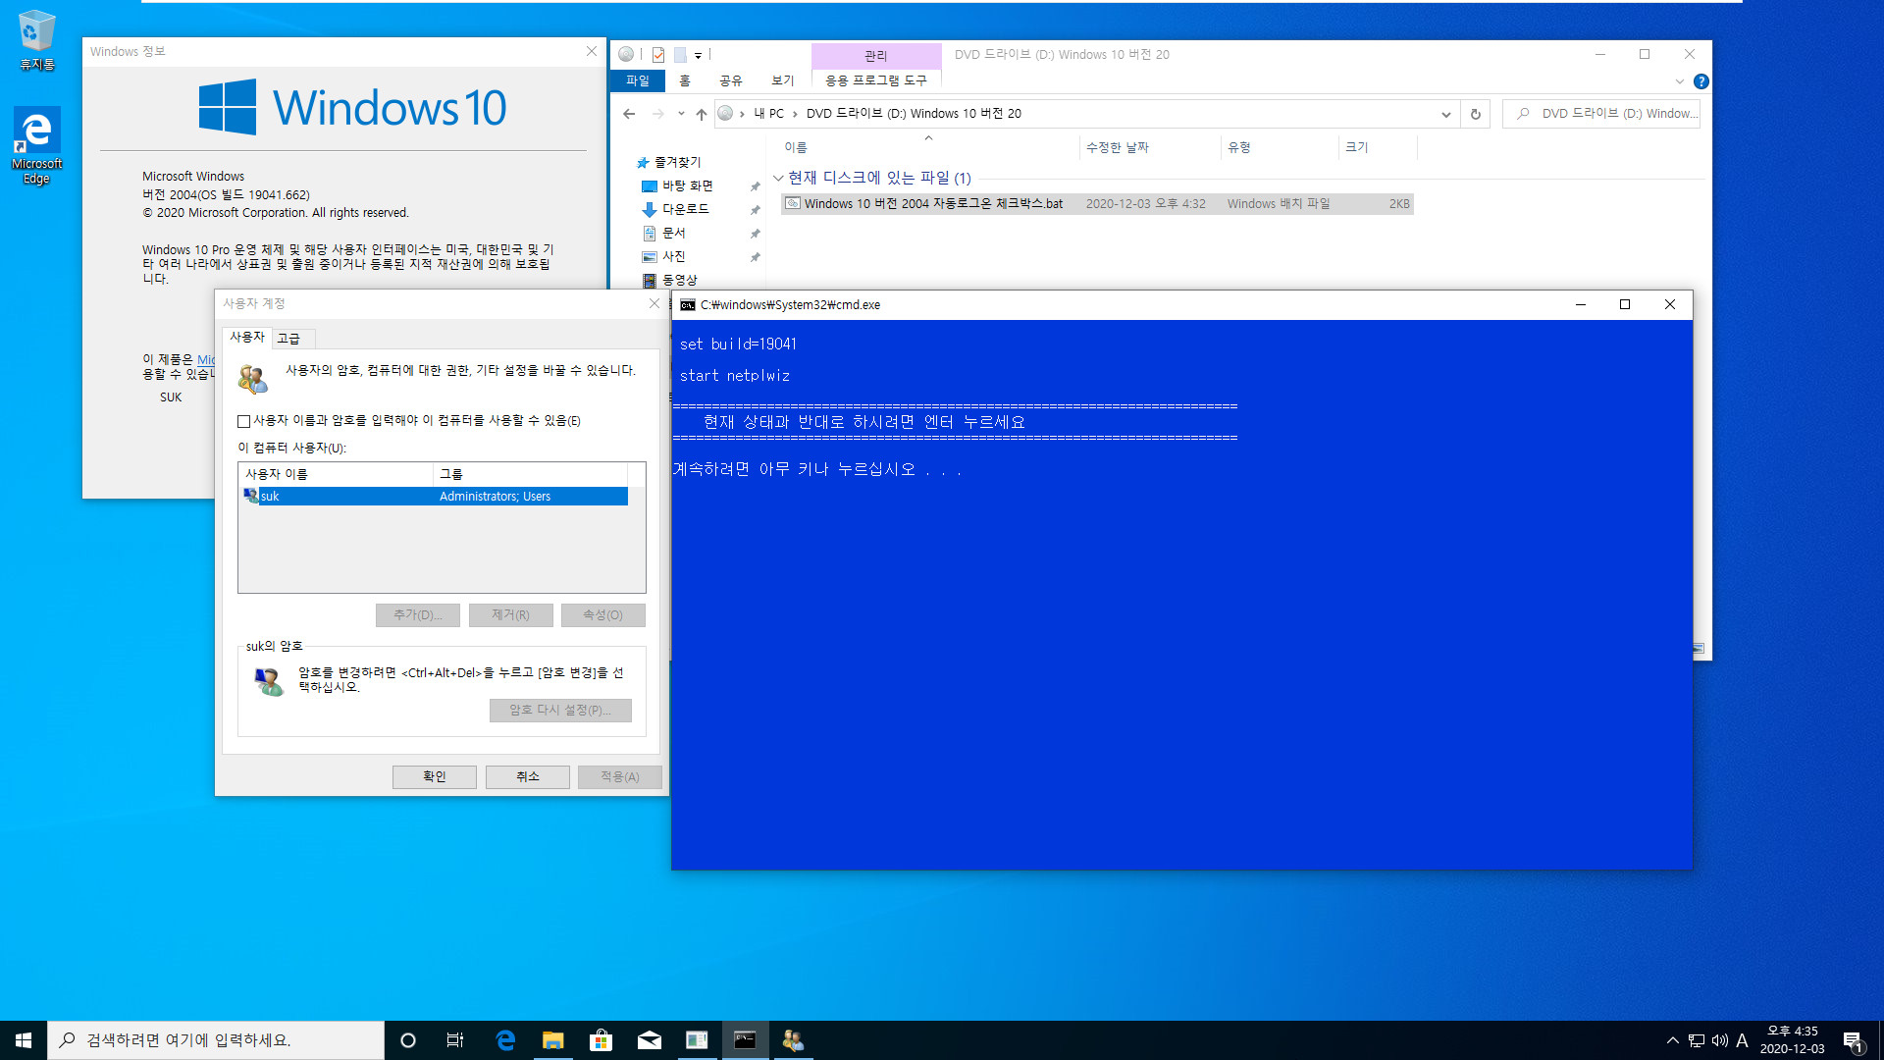Viewport: 1884px width, 1060px height.
Task: Select 문서 in Explorer sidebar
Action: tap(673, 233)
